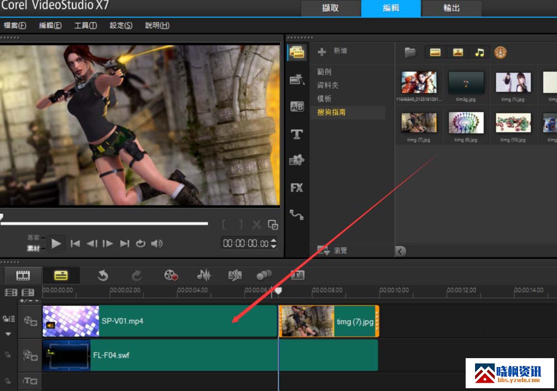The height and width of the screenshot is (391, 557).
Task: Click the add-folder plus icon beside 新增
Action: point(322,52)
